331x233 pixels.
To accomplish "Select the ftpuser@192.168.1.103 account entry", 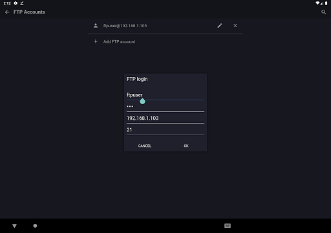I will pyautogui.click(x=125, y=26).
